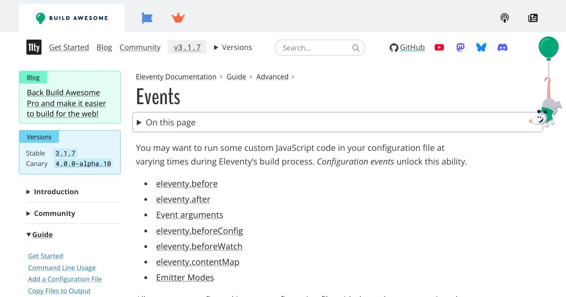
Task: Jump to eleventy.before section
Action: pyautogui.click(x=187, y=183)
